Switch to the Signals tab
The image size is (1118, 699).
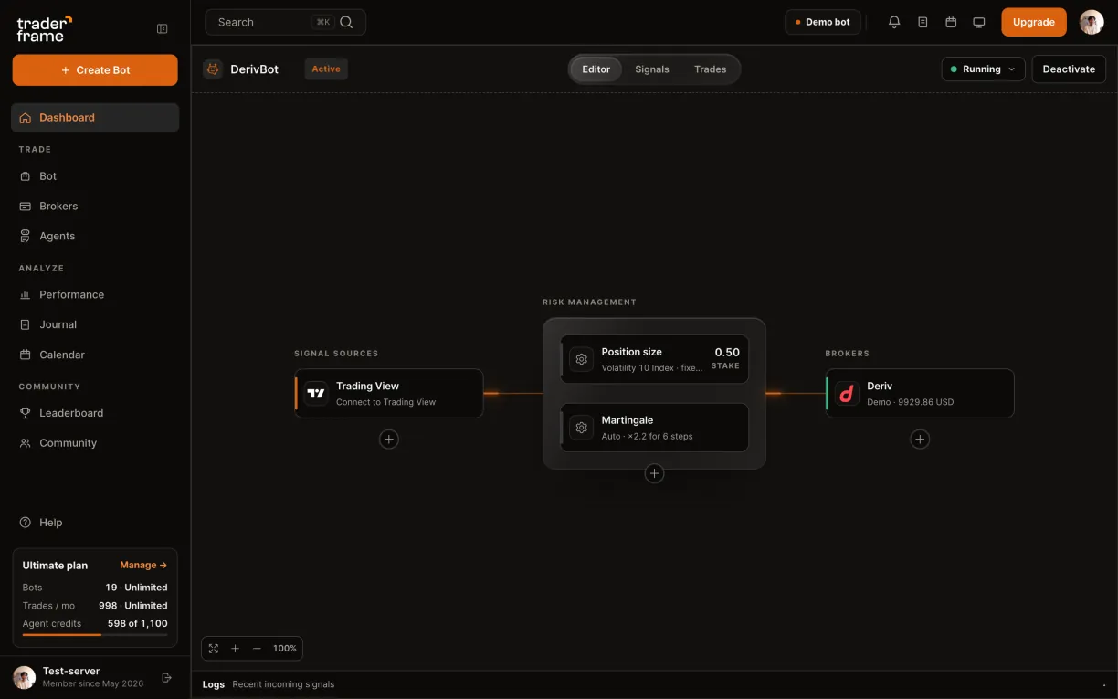pos(652,69)
